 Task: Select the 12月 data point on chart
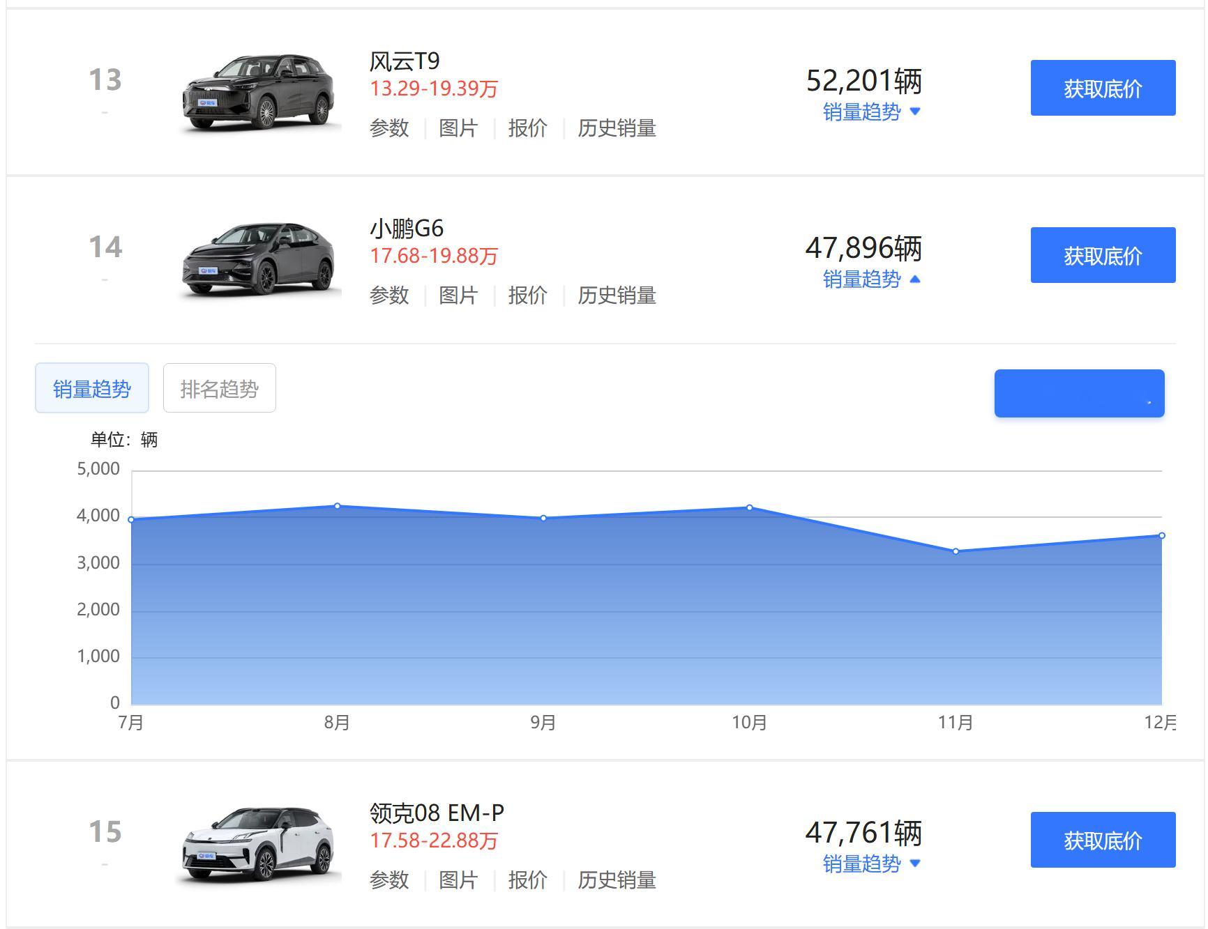click(1162, 535)
